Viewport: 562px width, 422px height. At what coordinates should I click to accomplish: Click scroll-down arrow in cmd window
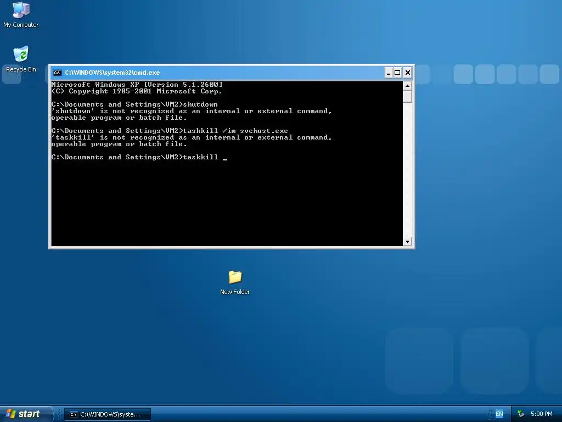coord(407,242)
